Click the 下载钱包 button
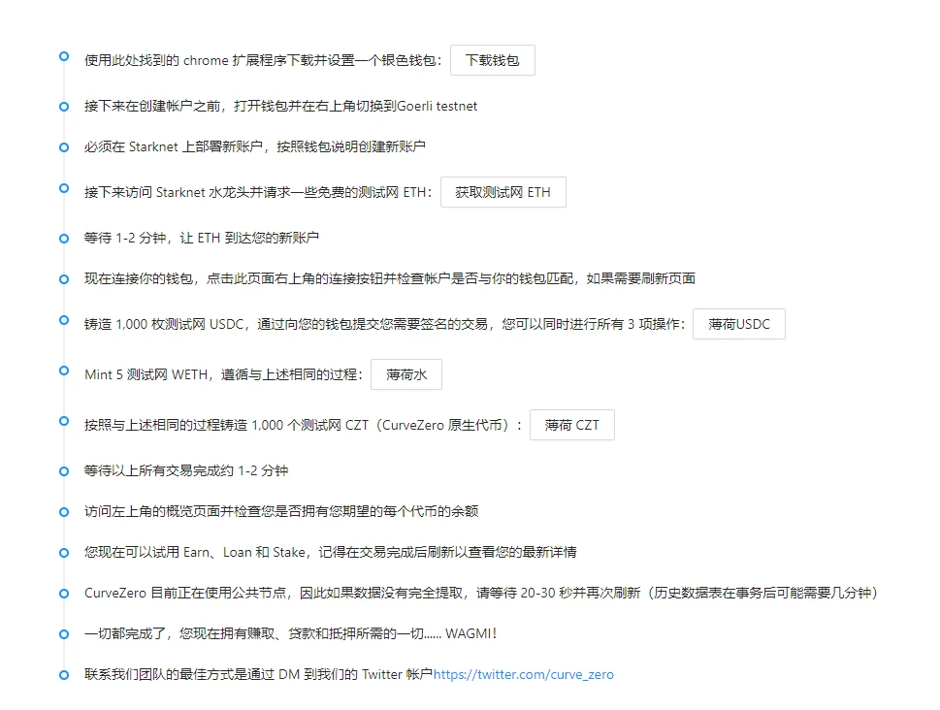Viewport: 940px width, 710px height. pyautogui.click(x=492, y=60)
